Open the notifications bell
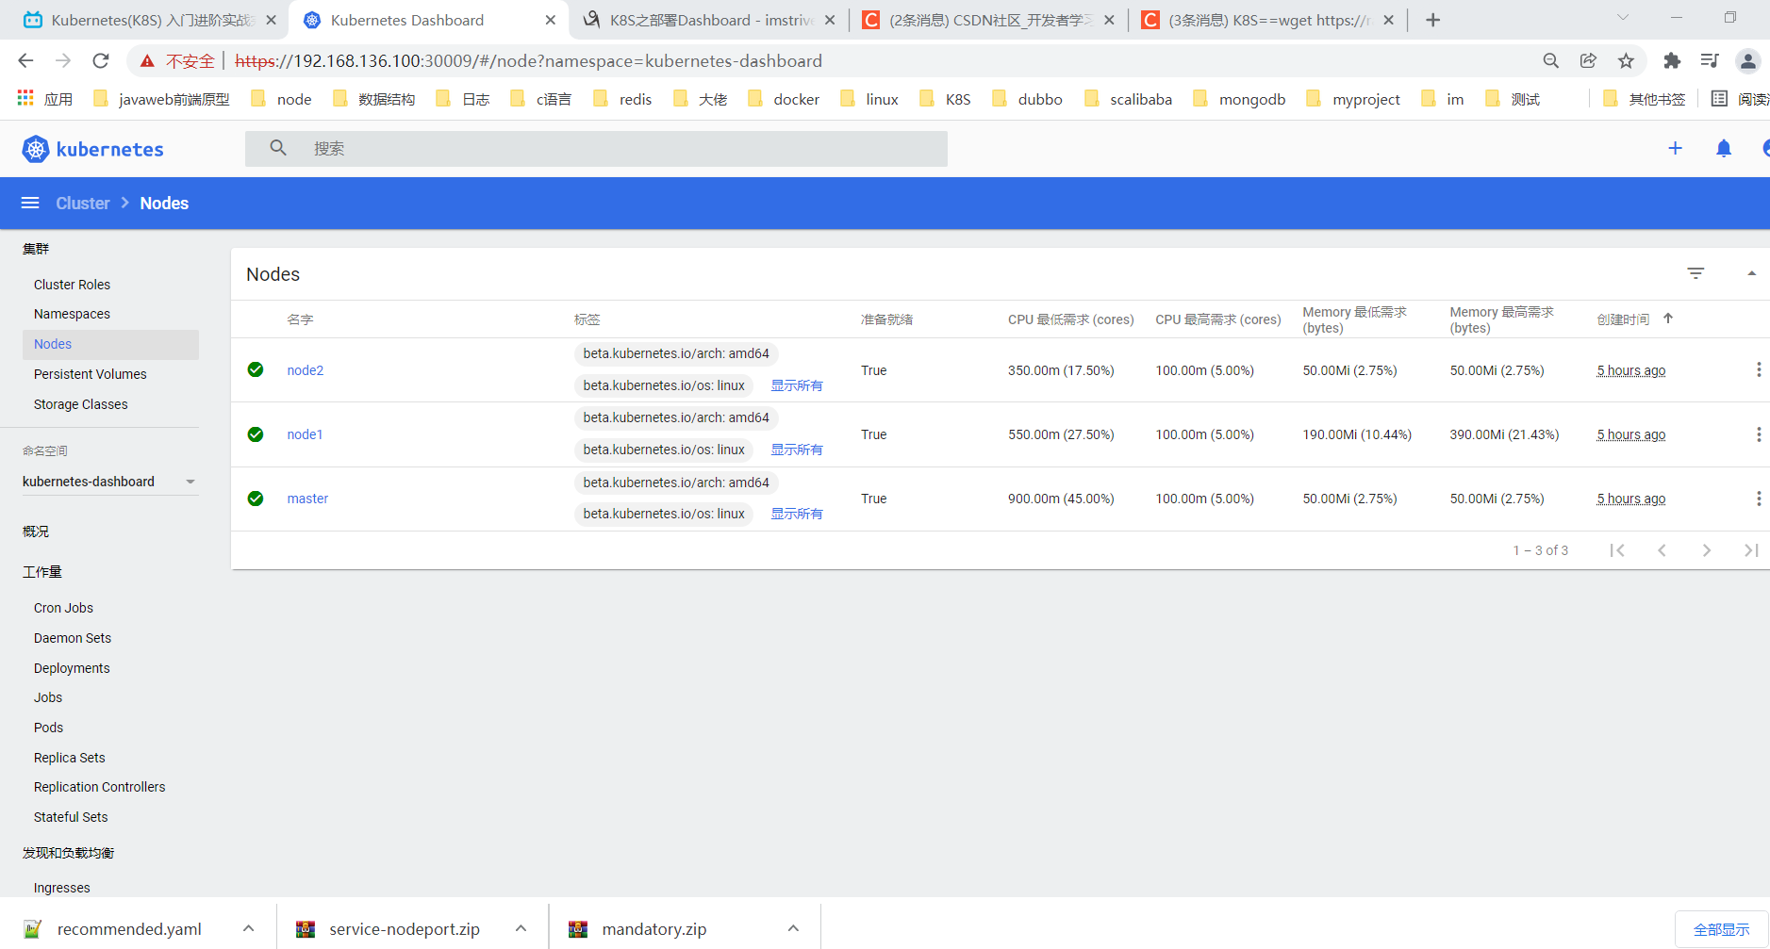Viewport: 1770px width, 949px height. (x=1724, y=149)
